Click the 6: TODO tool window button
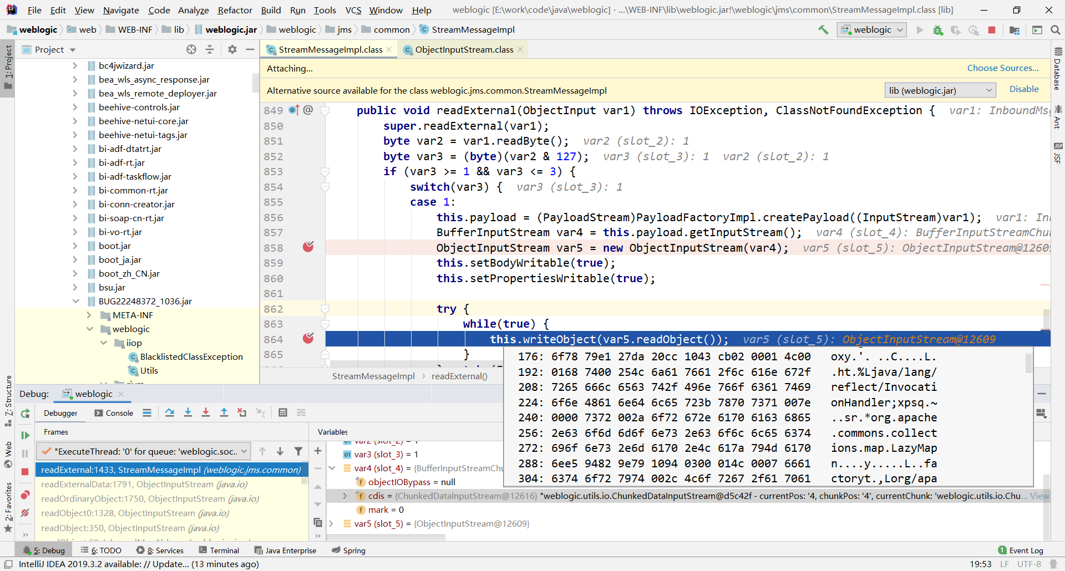 click(101, 550)
